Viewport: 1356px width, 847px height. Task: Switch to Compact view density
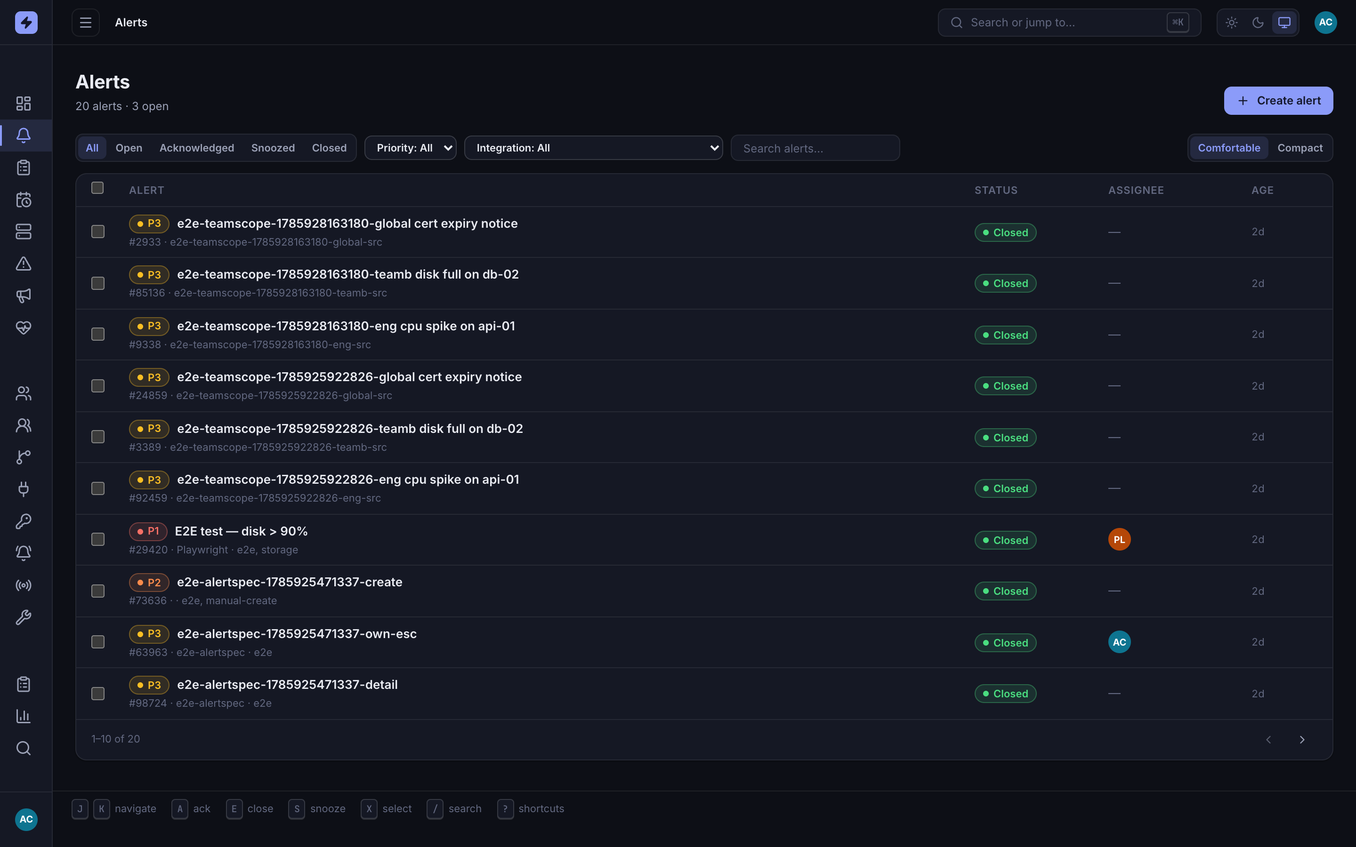pyautogui.click(x=1300, y=148)
